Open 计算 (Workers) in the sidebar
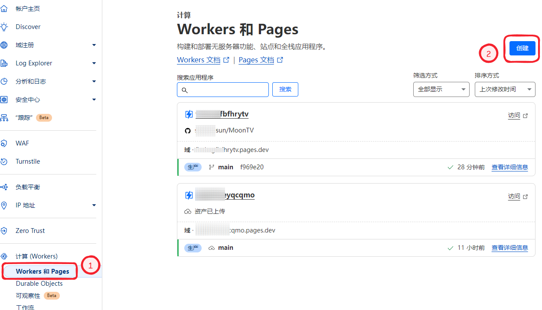542x310 pixels. (36, 256)
